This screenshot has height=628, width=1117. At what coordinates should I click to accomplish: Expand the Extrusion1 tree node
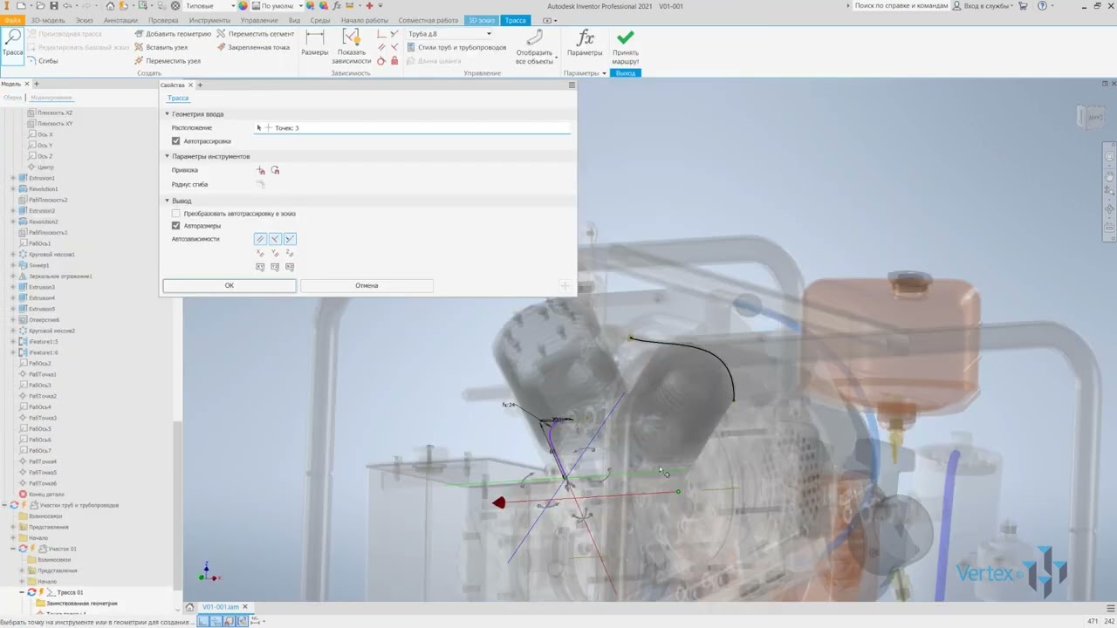click(x=13, y=178)
